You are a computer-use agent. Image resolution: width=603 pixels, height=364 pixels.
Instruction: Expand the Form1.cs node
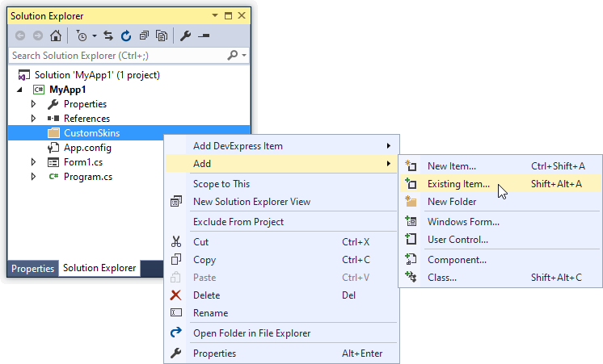(x=33, y=162)
